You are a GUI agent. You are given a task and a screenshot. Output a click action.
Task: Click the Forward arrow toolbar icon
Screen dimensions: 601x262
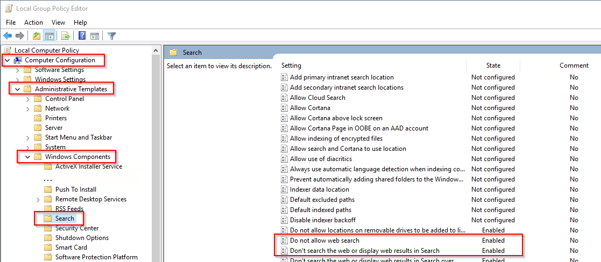[19, 36]
